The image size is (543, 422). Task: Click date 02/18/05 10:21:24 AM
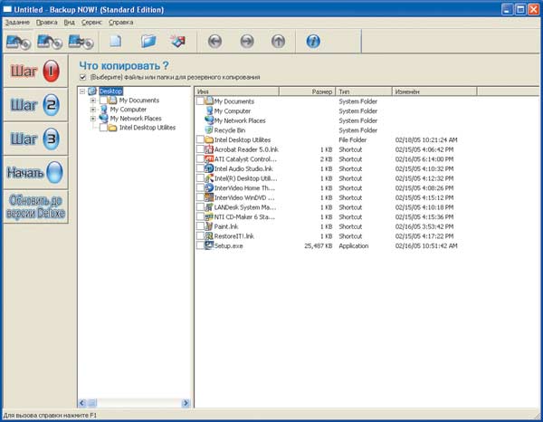[x=426, y=140]
